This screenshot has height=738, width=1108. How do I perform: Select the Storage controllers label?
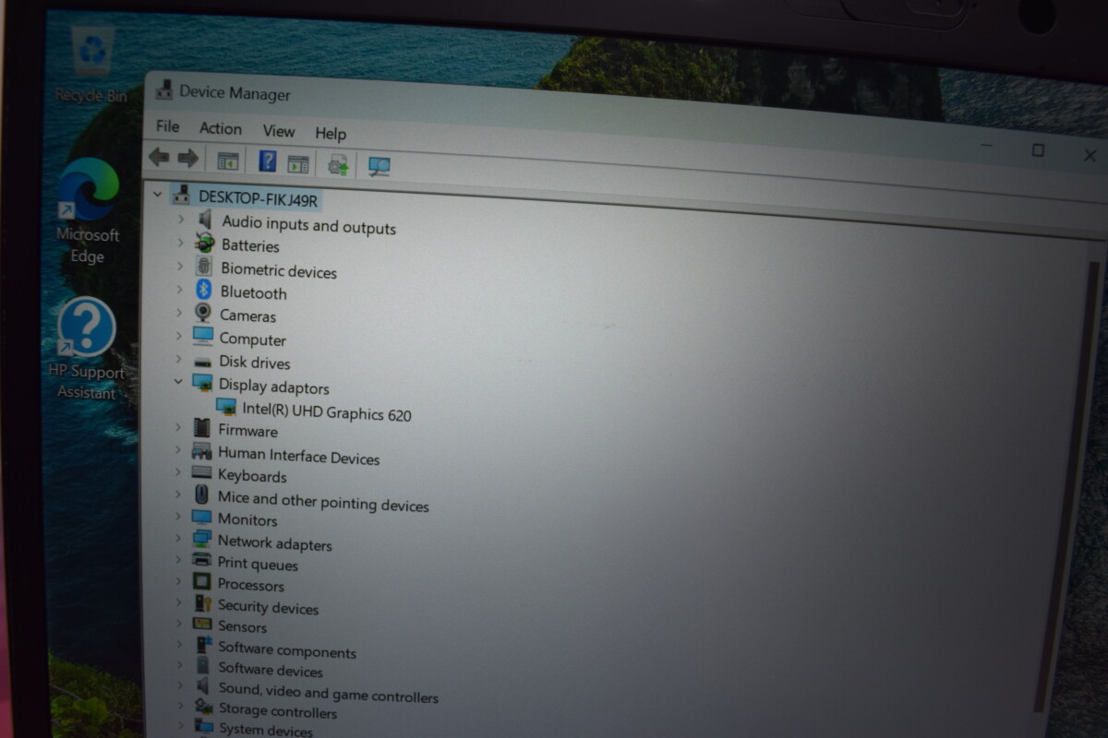click(277, 710)
